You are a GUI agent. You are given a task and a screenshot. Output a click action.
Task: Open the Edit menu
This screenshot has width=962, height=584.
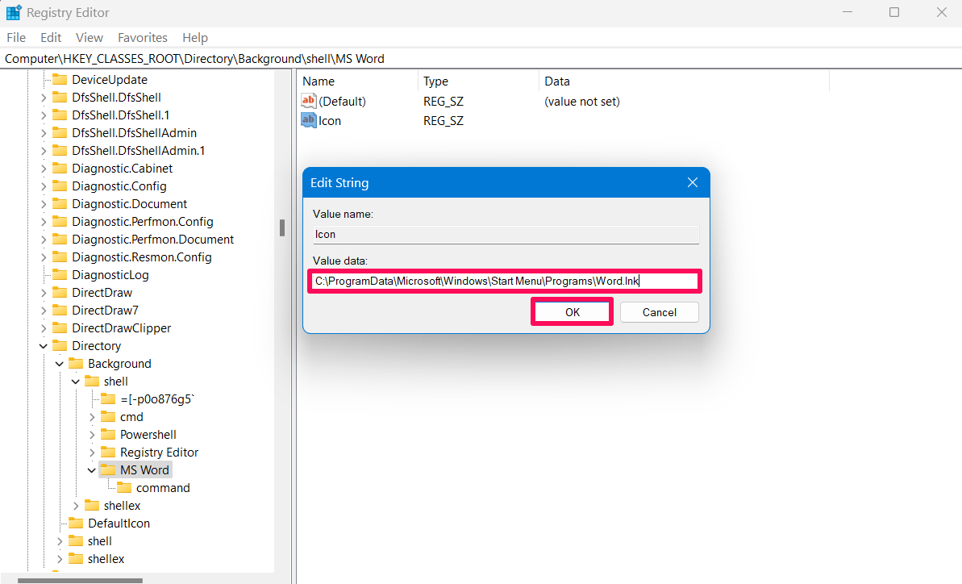(51, 37)
